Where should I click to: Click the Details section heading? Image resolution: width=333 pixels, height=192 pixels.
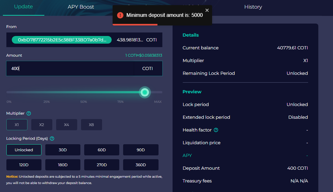pyautogui.click(x=191, y=35)
